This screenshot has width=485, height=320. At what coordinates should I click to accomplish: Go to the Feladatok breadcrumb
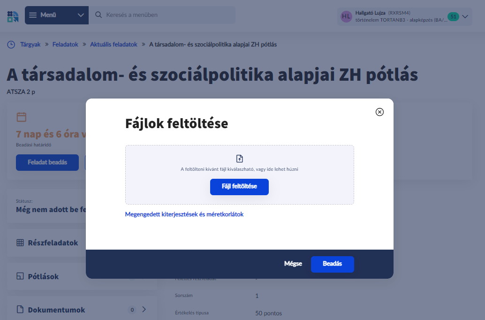coord(65,45)
